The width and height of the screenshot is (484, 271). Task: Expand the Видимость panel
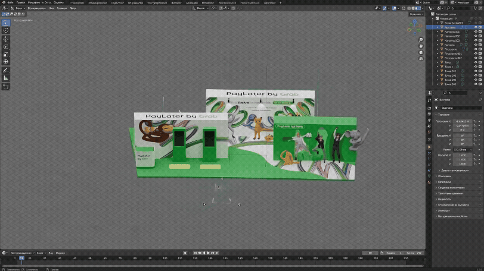point(445,199)
